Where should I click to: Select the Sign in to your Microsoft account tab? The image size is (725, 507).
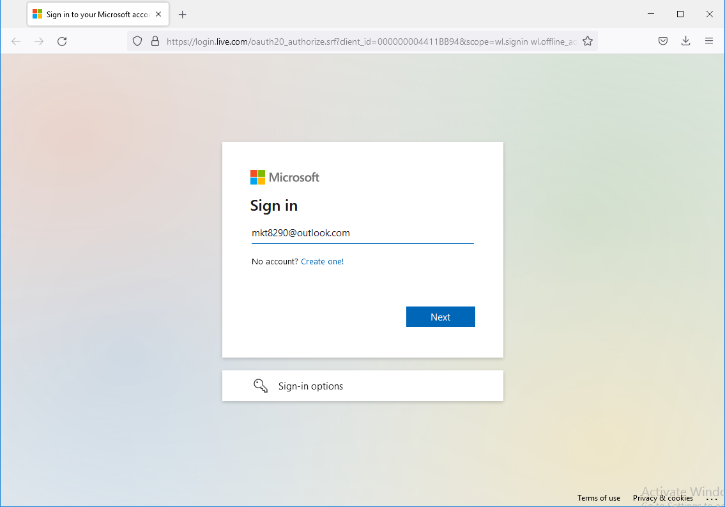[98, 14]
